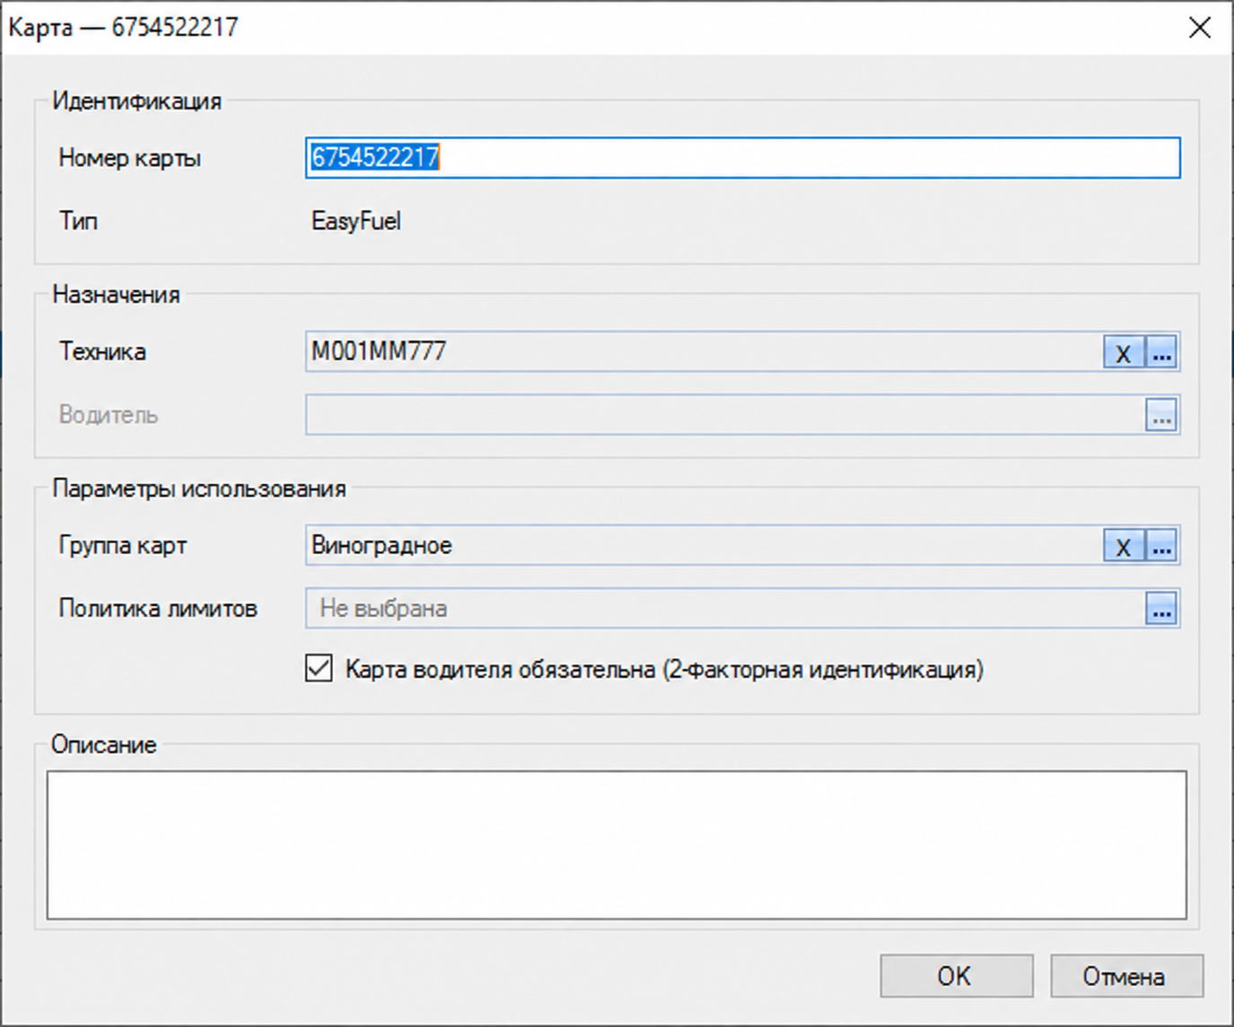The height and width of the screenshot is (1027, 1234).
Task: Cancel with the Отмена button
Action: pyautogui.click(x=1126, y=976)
